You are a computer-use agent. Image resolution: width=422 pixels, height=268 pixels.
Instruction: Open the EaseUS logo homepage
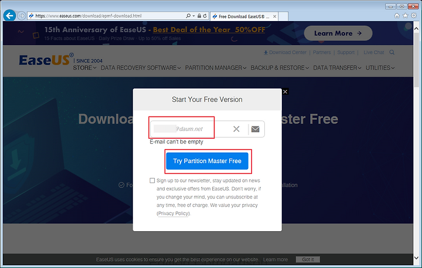(x=46, y=60)
